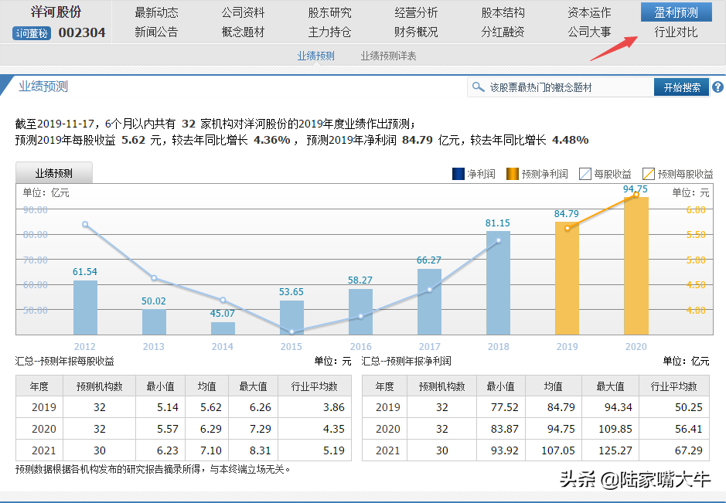The image size is (726, 503).
Task: Open 新闻公告 menu item
Action: click(156, 32)
